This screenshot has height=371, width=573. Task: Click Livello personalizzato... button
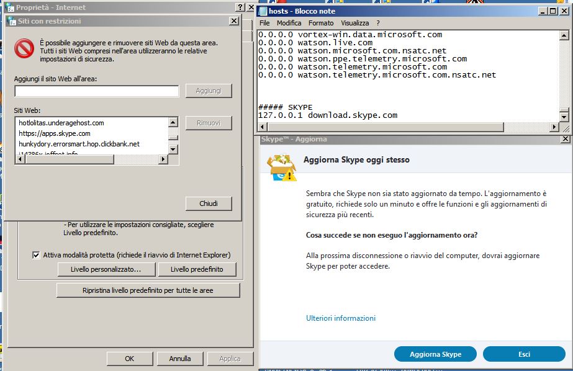106,269
